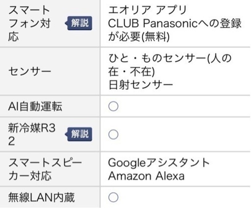The height and width of the screenshot is (208, 251).
Task: Select the スマートフォン対応 row label
Action: pyautogui.click(x=29, y=24)
